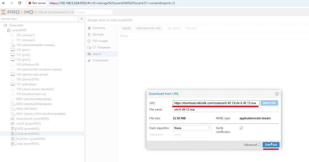
Task: Click grid icon for localnetwork (pvem6500)
Action: (13, 118)
